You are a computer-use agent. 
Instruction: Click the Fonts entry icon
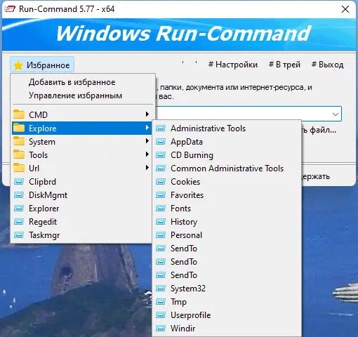click(161, 208)
